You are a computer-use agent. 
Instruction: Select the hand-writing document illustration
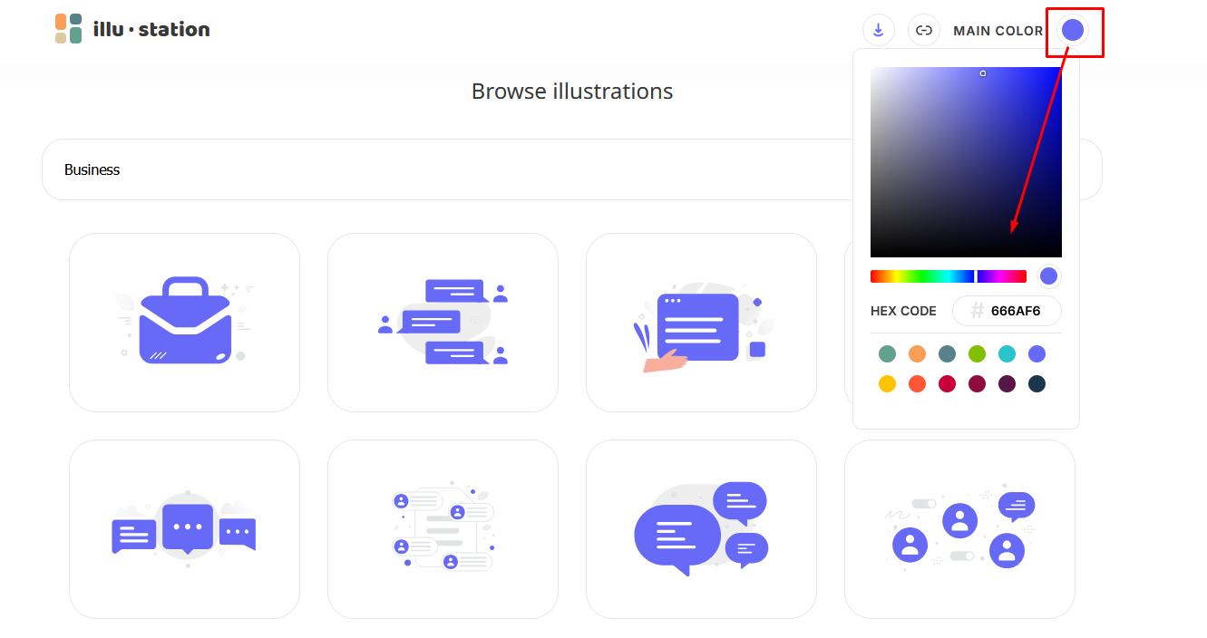[x=701, y=322]
